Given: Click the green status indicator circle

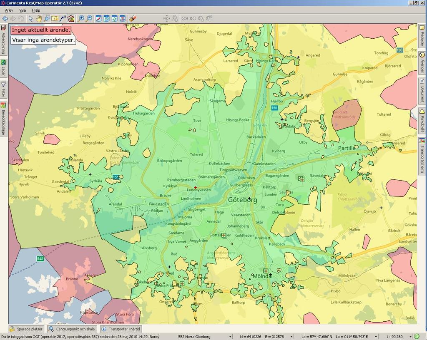Looking at the screenshot, I should click(417, 337).
